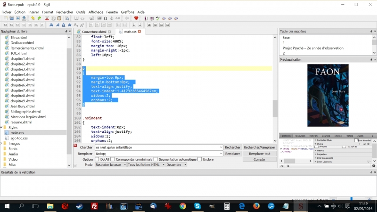Collapse the Styles folder in book browser
Screen dimensions: 377x212
coord(2,127)
